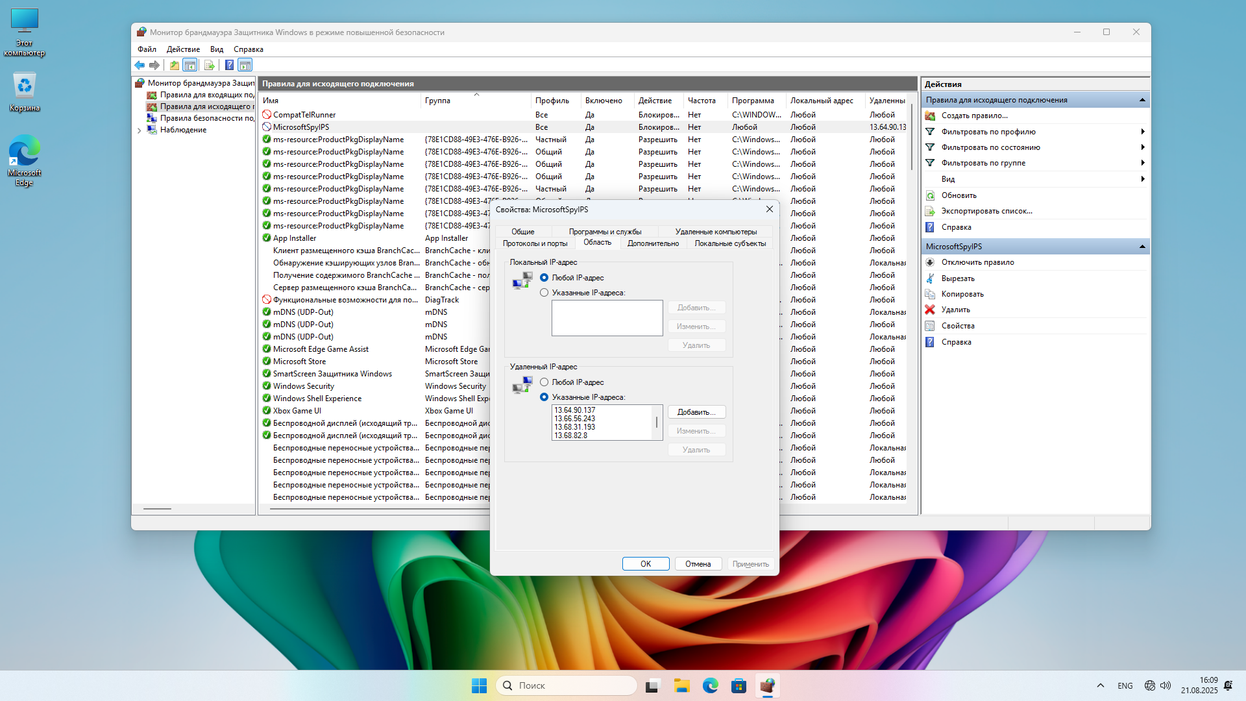Select IP address 13.66.56.243 in the list
Viewport: 1246px width, 701px height.
575,419
